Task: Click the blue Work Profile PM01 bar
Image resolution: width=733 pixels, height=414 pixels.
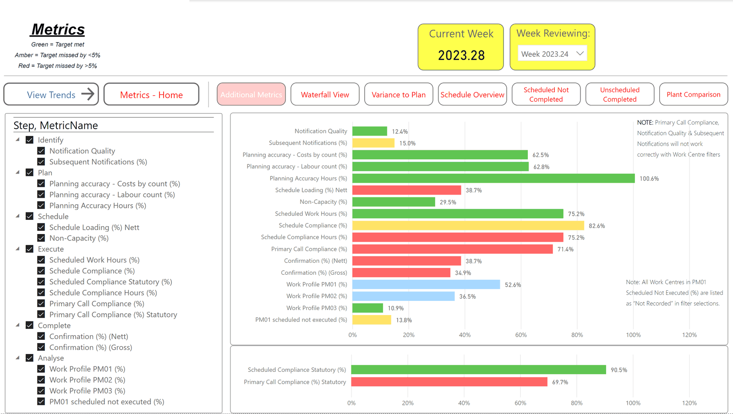Action: [x=426, y=284]
